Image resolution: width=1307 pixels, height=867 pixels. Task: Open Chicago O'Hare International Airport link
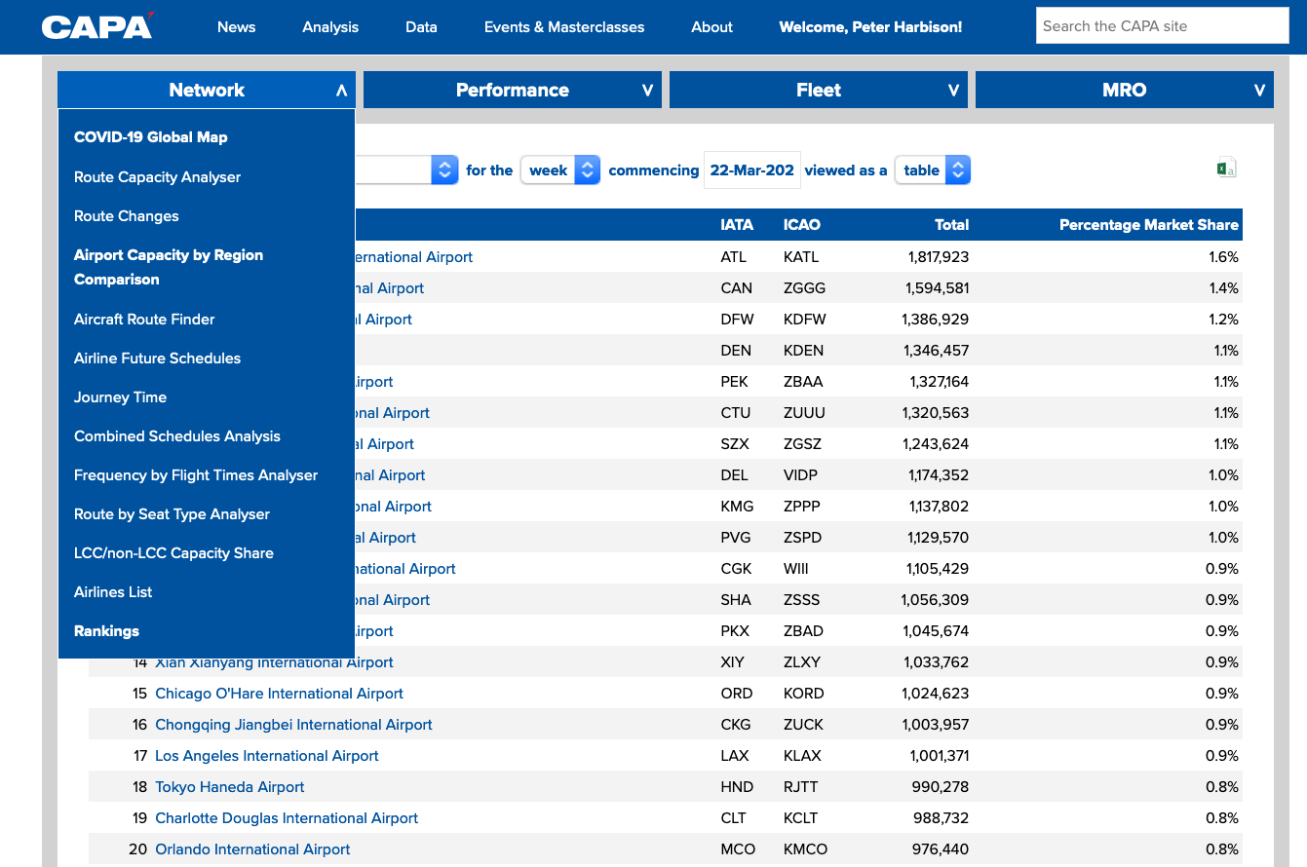279,693
